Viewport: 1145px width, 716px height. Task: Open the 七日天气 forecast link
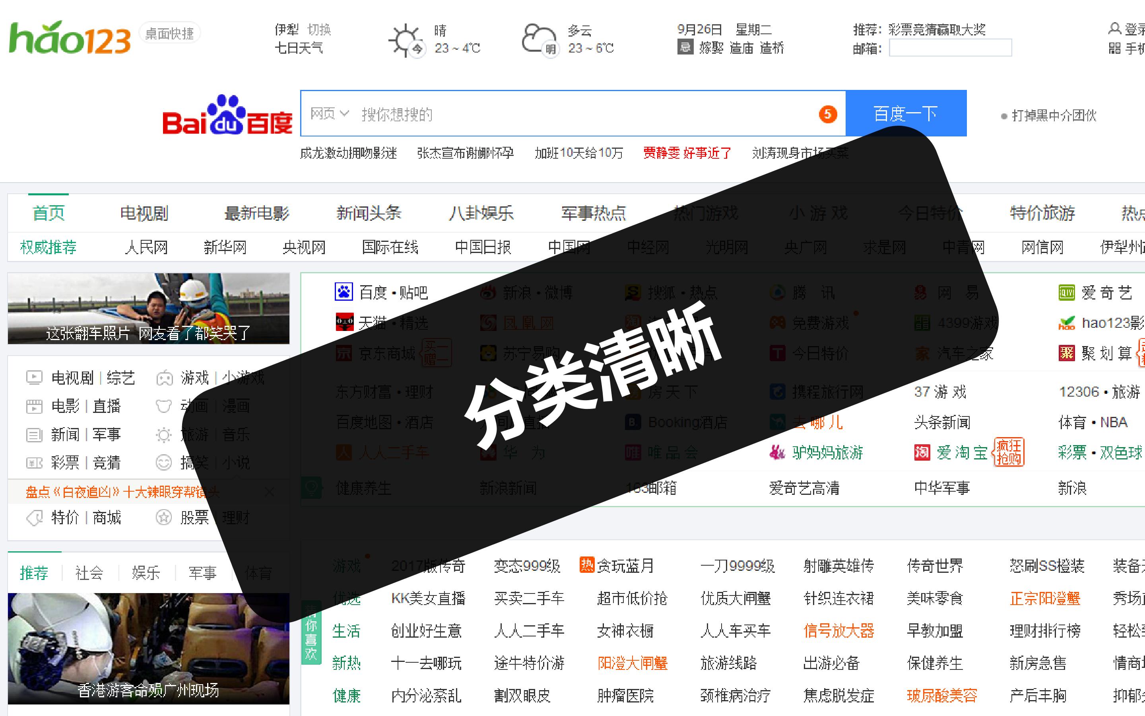point(299,48)
